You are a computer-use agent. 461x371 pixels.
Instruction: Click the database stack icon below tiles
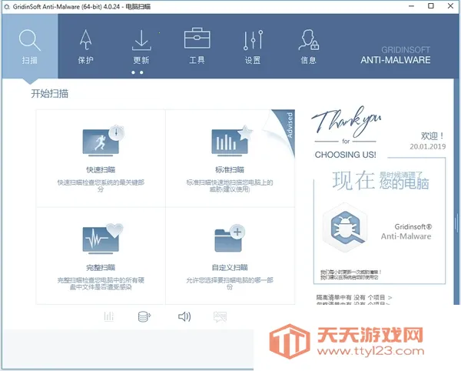pos(143,316)
